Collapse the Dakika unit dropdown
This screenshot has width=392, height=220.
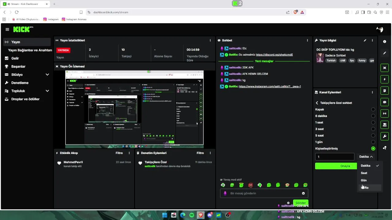pyautogui.click(x=366, y=157)
